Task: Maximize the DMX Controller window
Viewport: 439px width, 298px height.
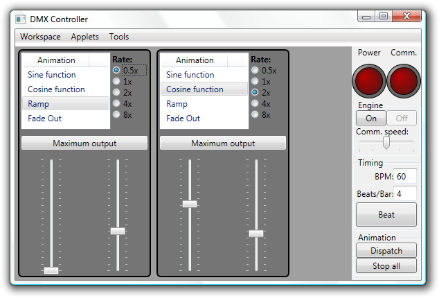Action: (384, 16)
